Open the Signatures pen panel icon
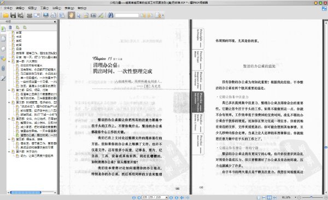The image size is (328, 200). pyautogui.click(x=3, y=79)
